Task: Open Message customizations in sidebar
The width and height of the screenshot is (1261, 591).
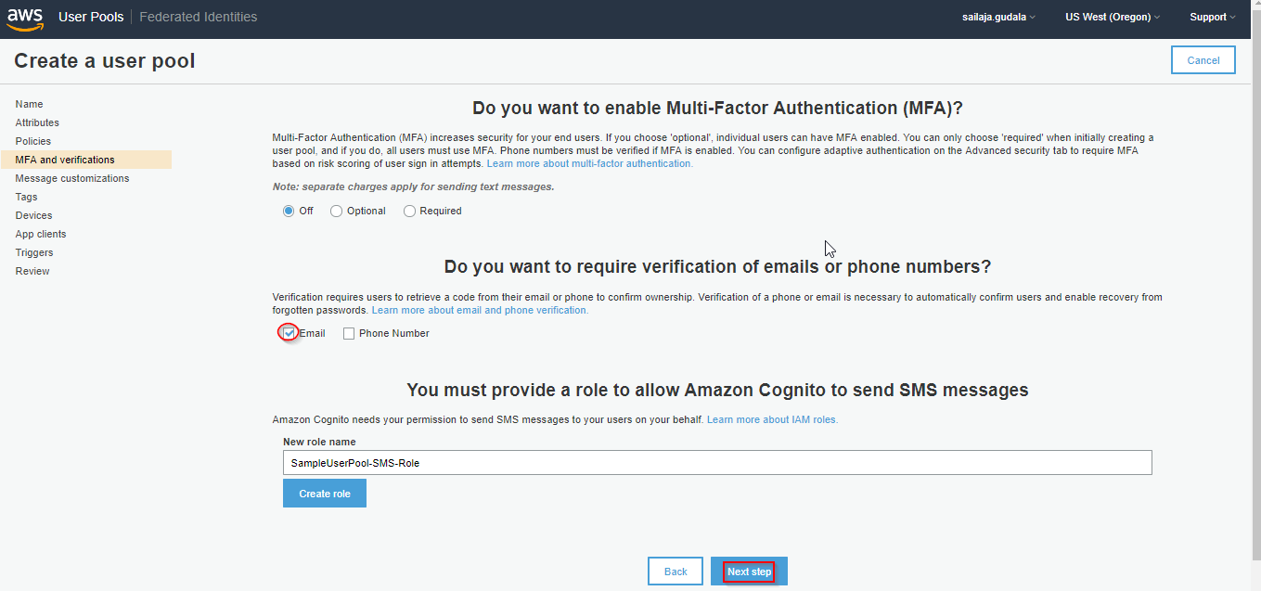Action: [x=72, y=178]
